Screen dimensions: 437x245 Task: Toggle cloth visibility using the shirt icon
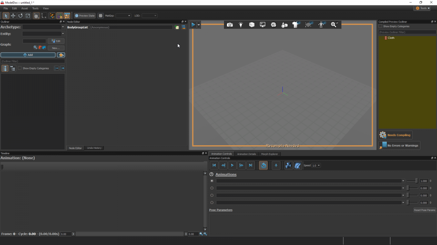tap(295, 25)
